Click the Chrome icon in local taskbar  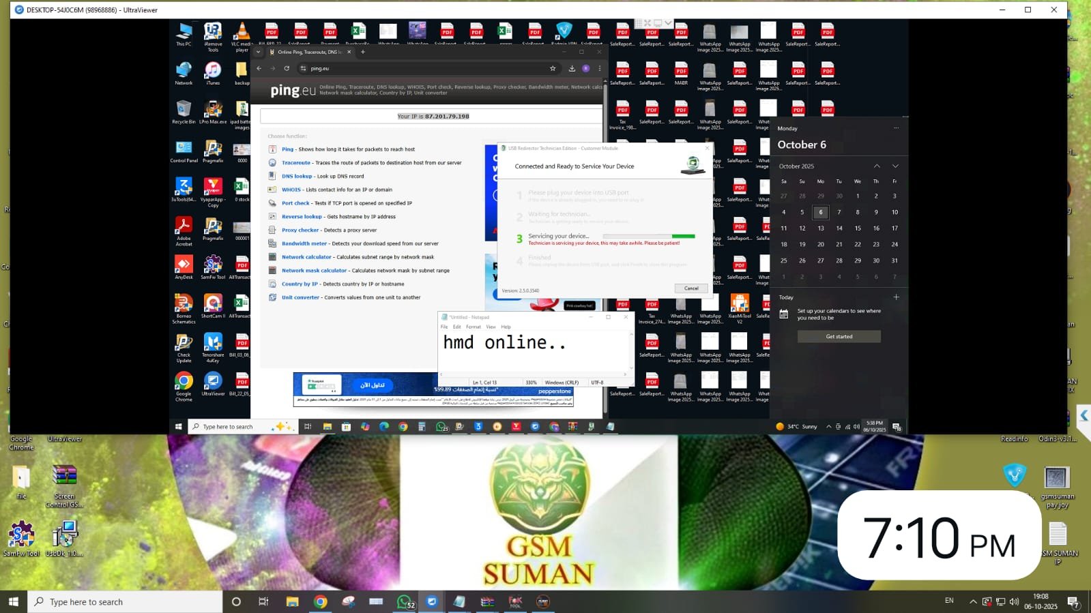(320, 601)
